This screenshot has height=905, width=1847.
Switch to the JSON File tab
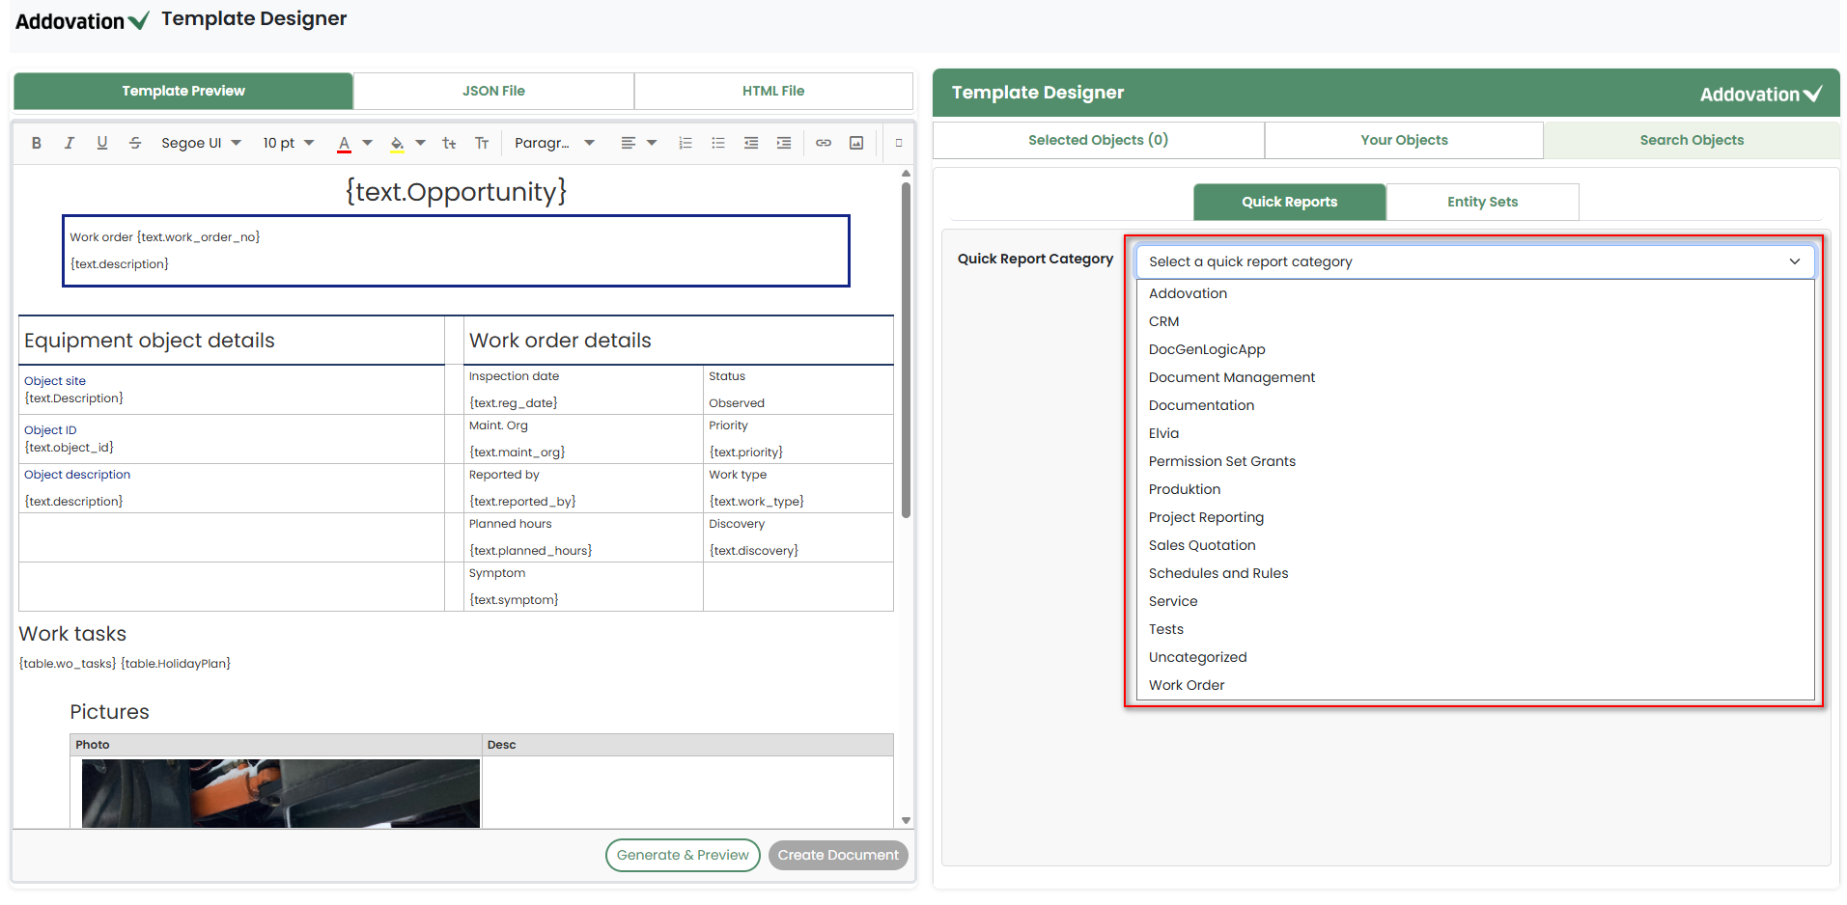493,91
